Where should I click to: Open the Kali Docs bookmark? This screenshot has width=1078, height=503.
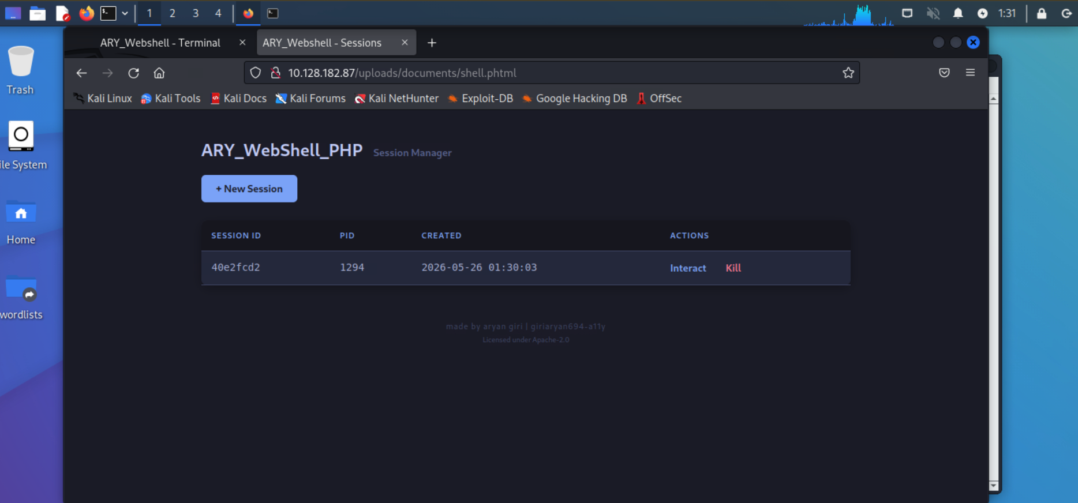238,98
